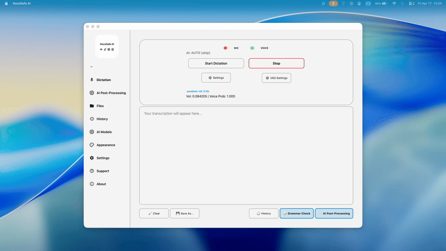Open the Dictation section in sidebar

(100, 80)
